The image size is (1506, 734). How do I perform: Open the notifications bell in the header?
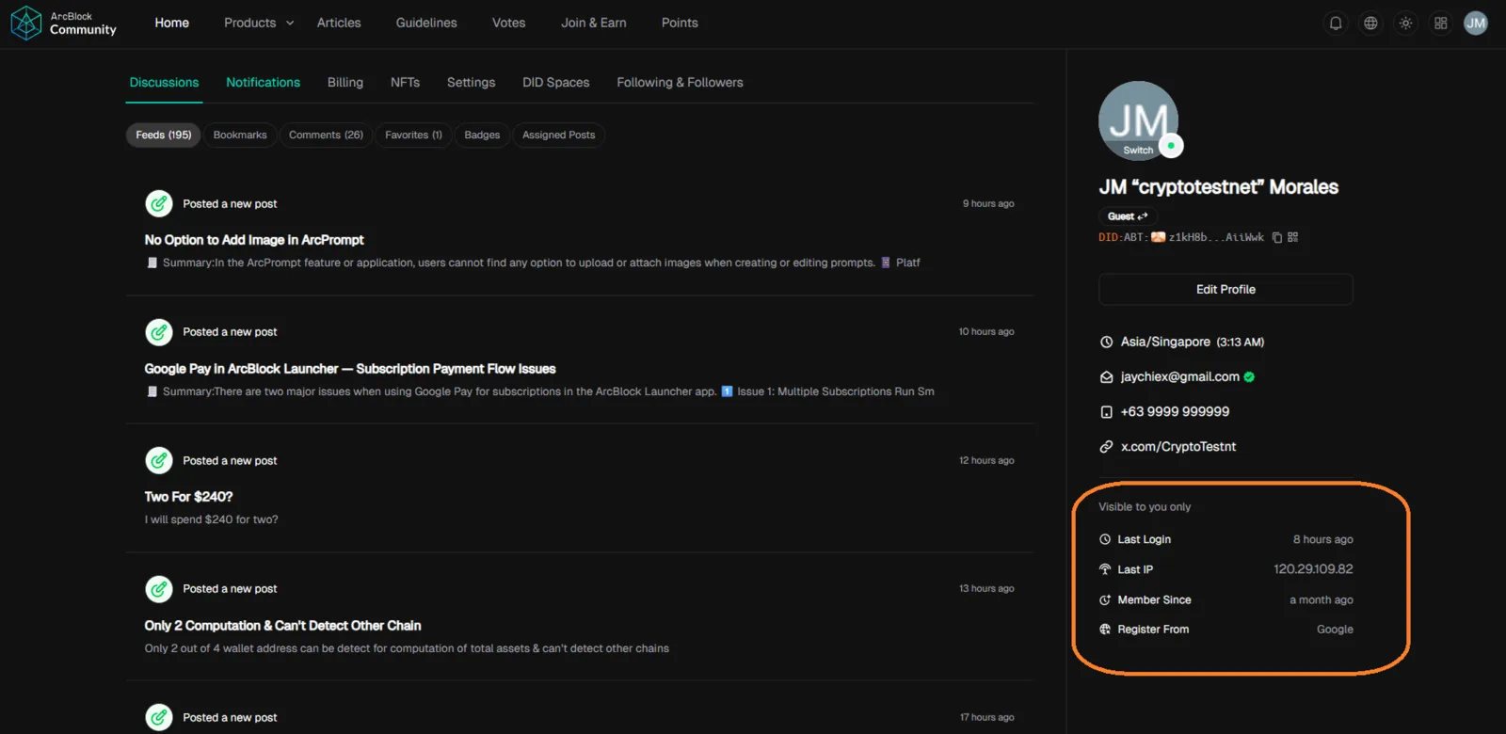1336,23
